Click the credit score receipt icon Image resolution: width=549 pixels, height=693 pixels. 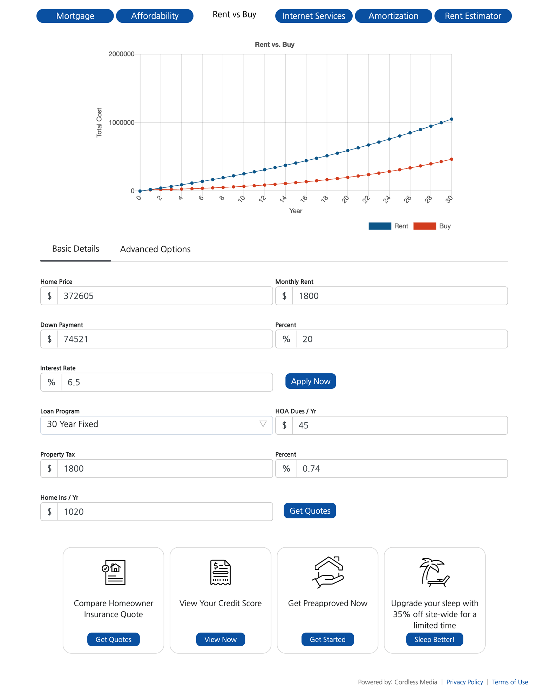coord(220,572)
